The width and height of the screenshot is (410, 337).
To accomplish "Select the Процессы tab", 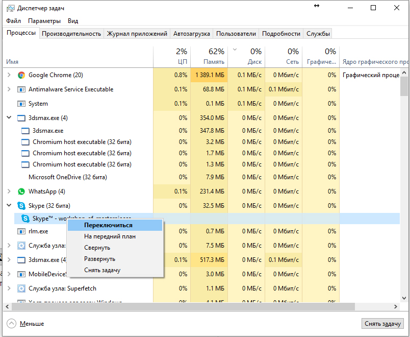I will pos(21,33).
